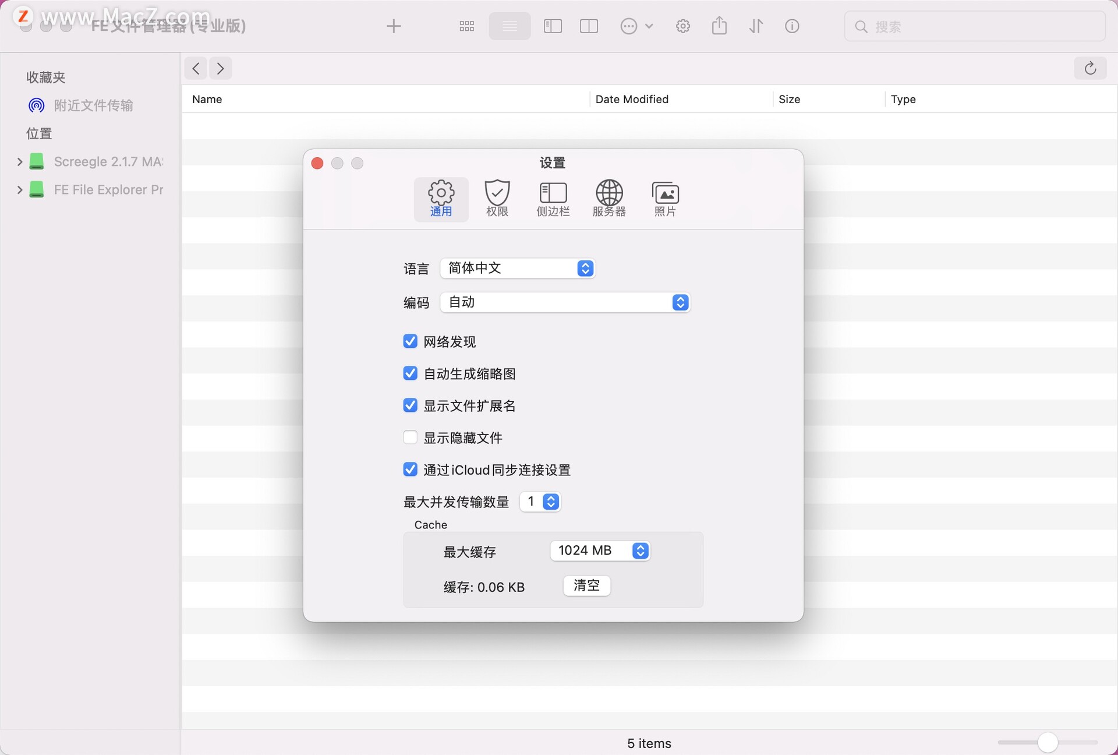Open the 最大缓存 1024 MB dropdown
The height and width of the screenshot is (755, 1118).
click(641, 551)
